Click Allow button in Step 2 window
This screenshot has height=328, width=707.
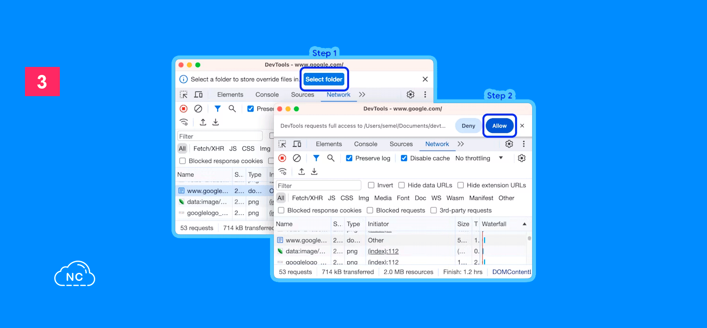[x=499, y=126]
